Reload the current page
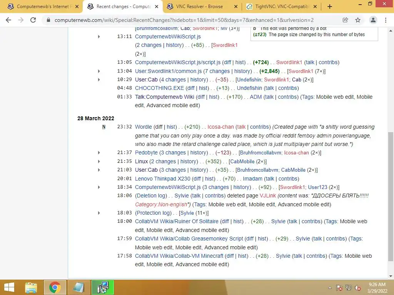Image resolution: width=394 pixels, height=295 pixels. pos(33,20)
